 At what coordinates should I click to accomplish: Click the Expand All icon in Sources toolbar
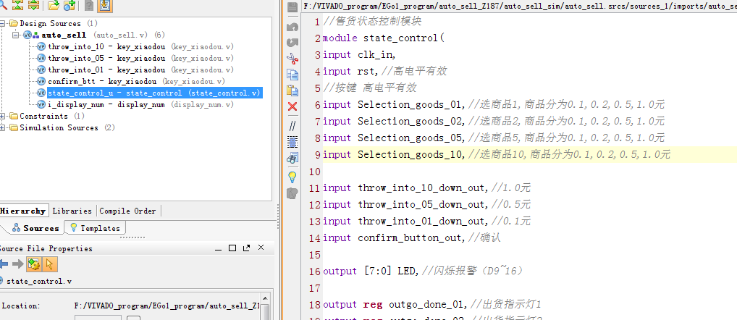point(33,7)
